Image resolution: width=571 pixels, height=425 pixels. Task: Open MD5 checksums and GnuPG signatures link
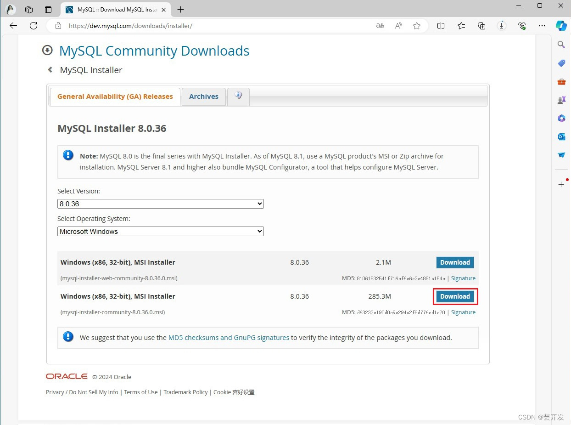click(229, 338)
